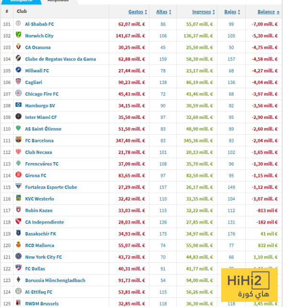Click the RWDM Brussels crest
The width and height of the screenshot is (283, 307).
click(x=18, y=303)
